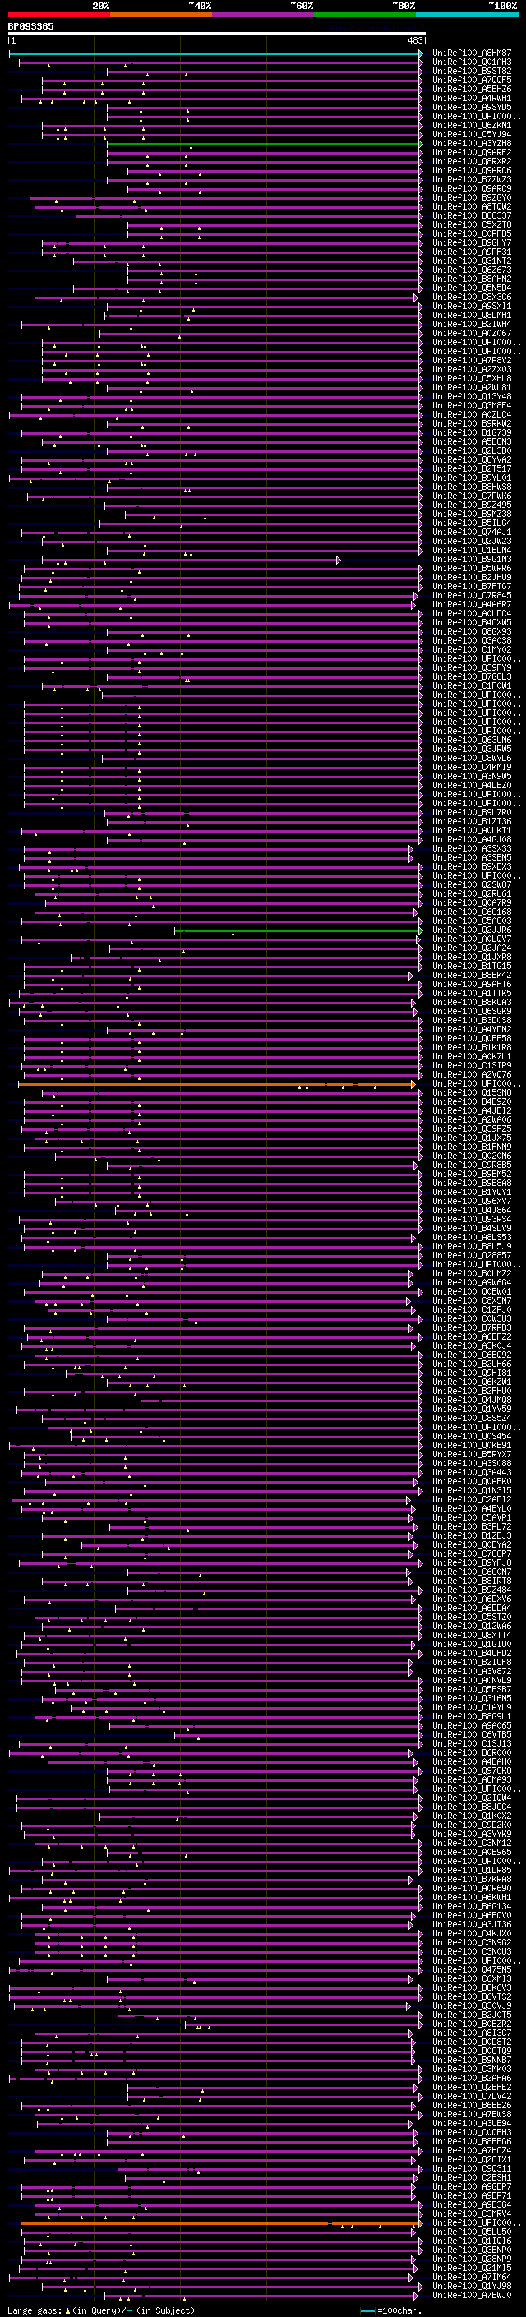The height and width of the screenshot is (2317, 526).
Task: Click label UniRef100_Q39PZ5
Action: tap(471, 1128)
